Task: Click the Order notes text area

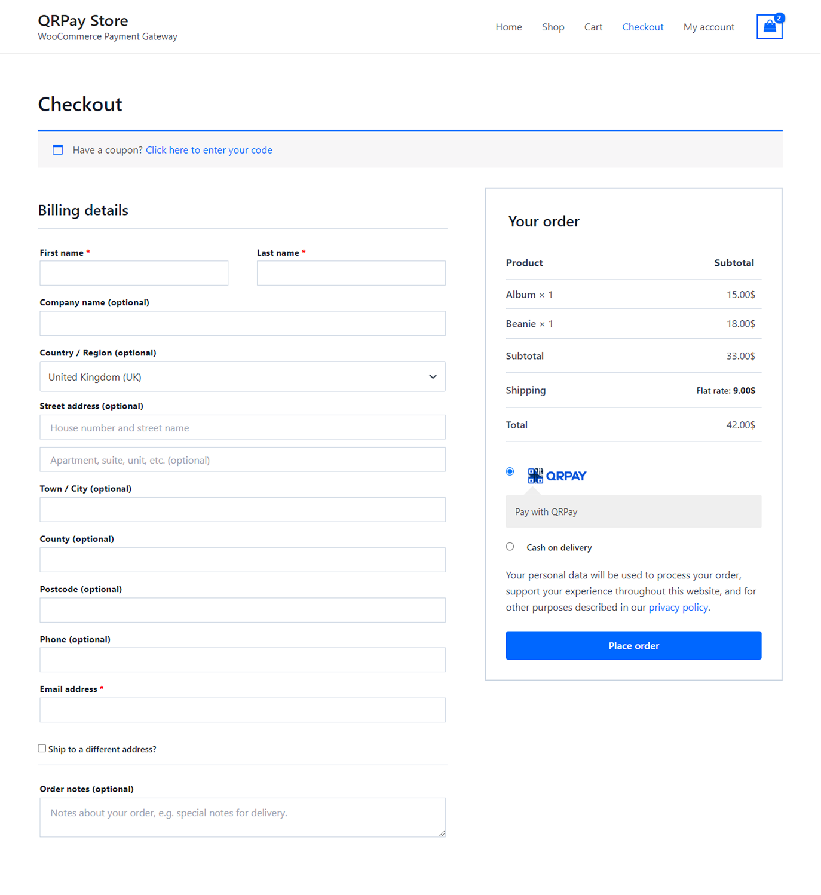Action: pyautogui.click(x=242, y=817)
